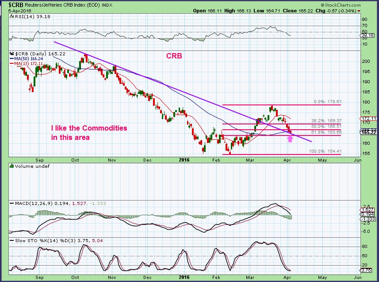Image resolution: width=379 pixels, height=282 pixels.
Task: Click the 5-Apr-2016 date label
Action: [20, 11]
